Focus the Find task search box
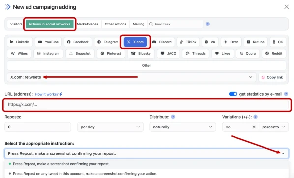The image size is (294, 178). click(x=176, y=24)
